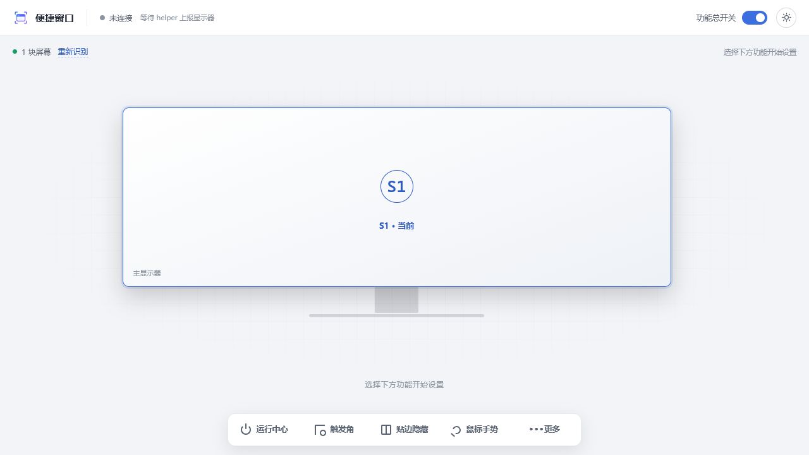The width and height of the screenshot is (809, 455).
Task: Click the corner icon of 触发角
Action: pyautogui.click(x=320, y=430)
